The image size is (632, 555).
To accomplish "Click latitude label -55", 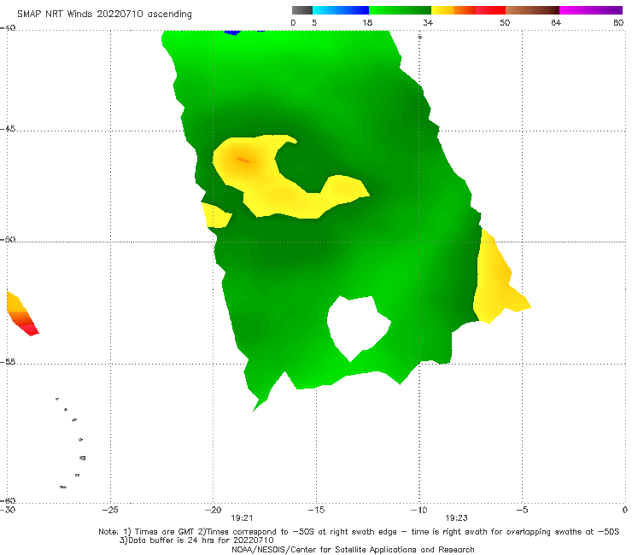I will point(8,362).
